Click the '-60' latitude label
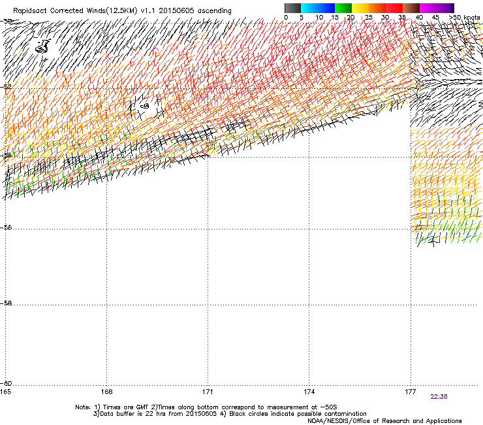The image size is (483, 425). [x=6, y=383]
